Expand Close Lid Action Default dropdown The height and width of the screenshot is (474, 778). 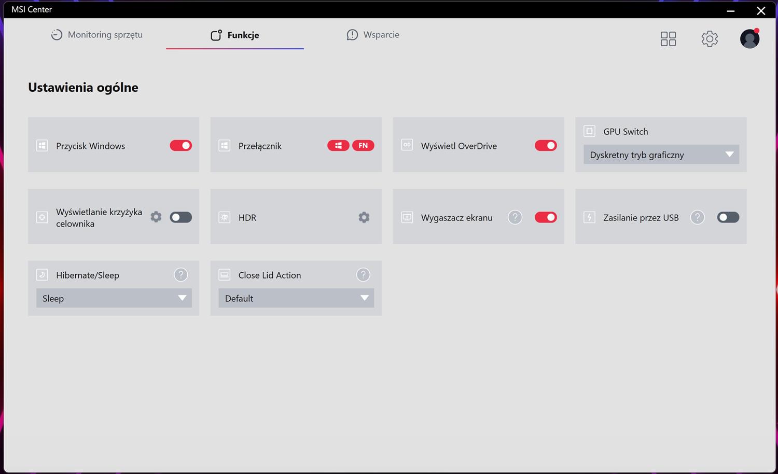click(296, 298)
